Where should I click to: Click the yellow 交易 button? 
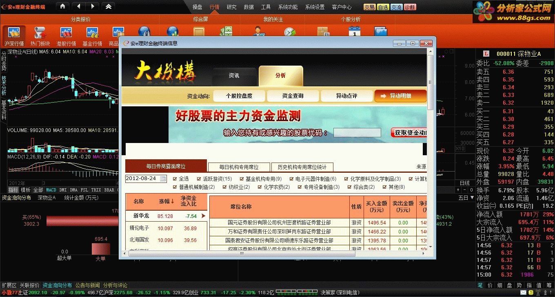pyautogui.click(x=369, y=7)
